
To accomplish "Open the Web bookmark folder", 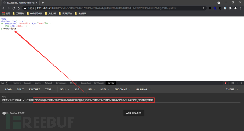I will pos(34,13).
